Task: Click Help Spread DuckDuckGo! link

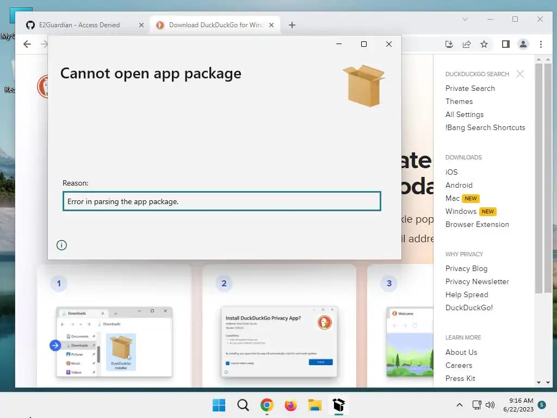Action: point(469,301)
